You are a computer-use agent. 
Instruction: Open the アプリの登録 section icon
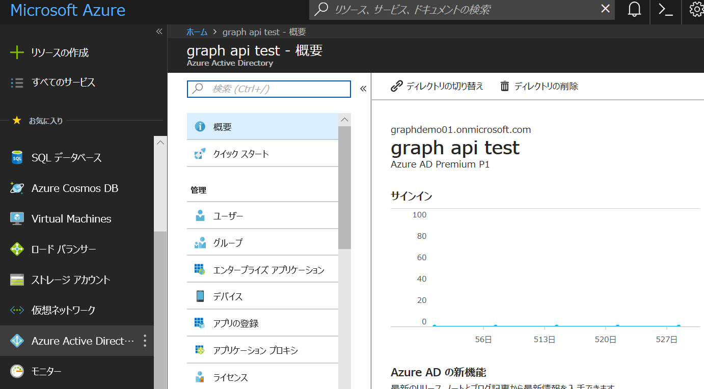[x=201, y=323]
